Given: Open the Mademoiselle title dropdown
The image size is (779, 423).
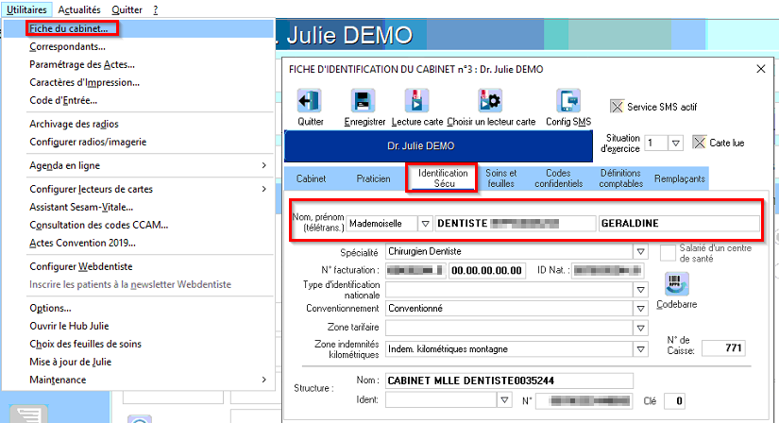Looking at the screenshot, I should tap(425, 224).
